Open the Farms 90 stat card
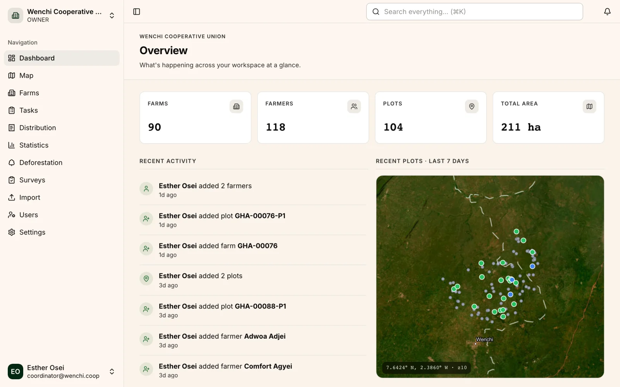620x387 pixels. (x=195, y=118)
